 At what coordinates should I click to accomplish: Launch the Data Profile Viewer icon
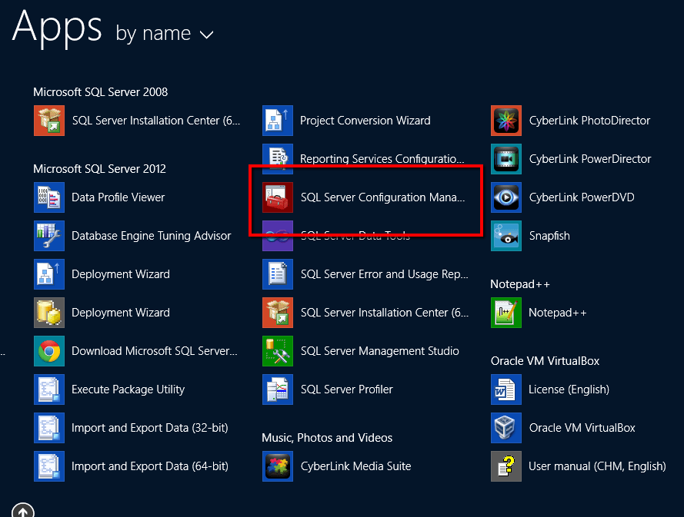pyautogui.click(x=49, y=197)
